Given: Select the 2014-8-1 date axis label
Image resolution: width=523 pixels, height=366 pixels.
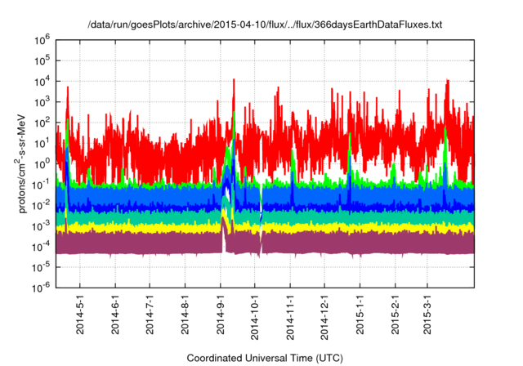Looking at the screenshot, I should pyautogui.click(x=186, y=314).
